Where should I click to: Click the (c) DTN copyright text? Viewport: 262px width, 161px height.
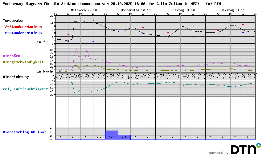pyautogui.click(x=213, y=4)
